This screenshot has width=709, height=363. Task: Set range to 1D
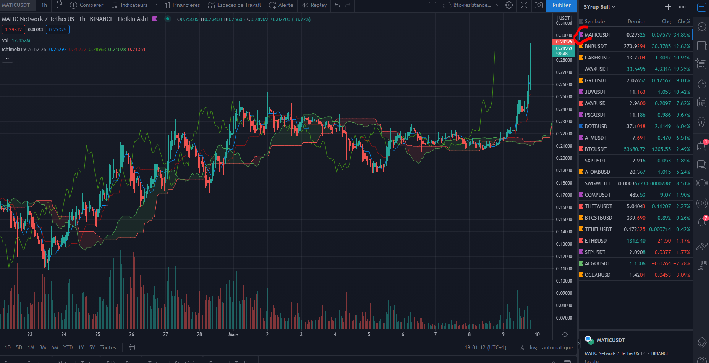click(x=8, y=347)
